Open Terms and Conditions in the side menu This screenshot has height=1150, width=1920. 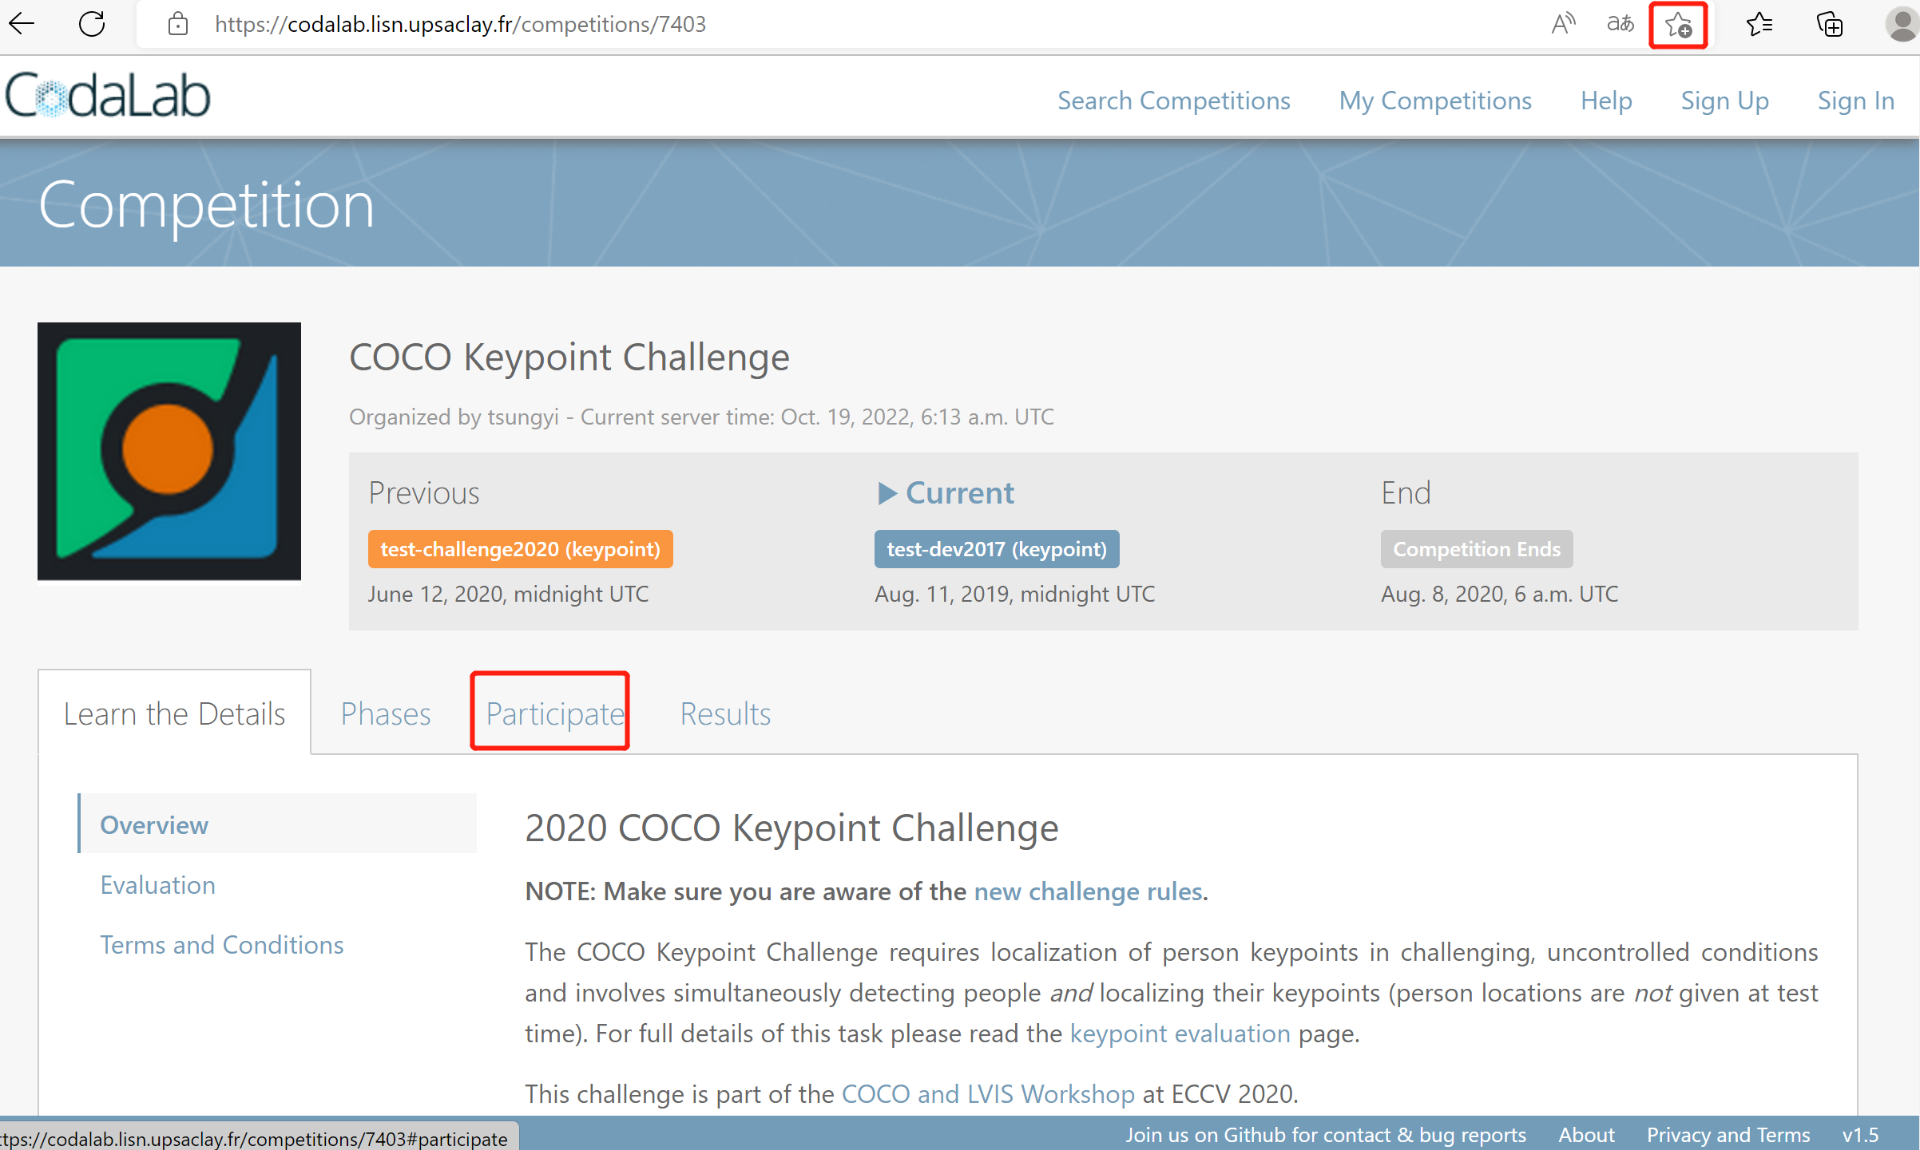(x=221, y=945)
